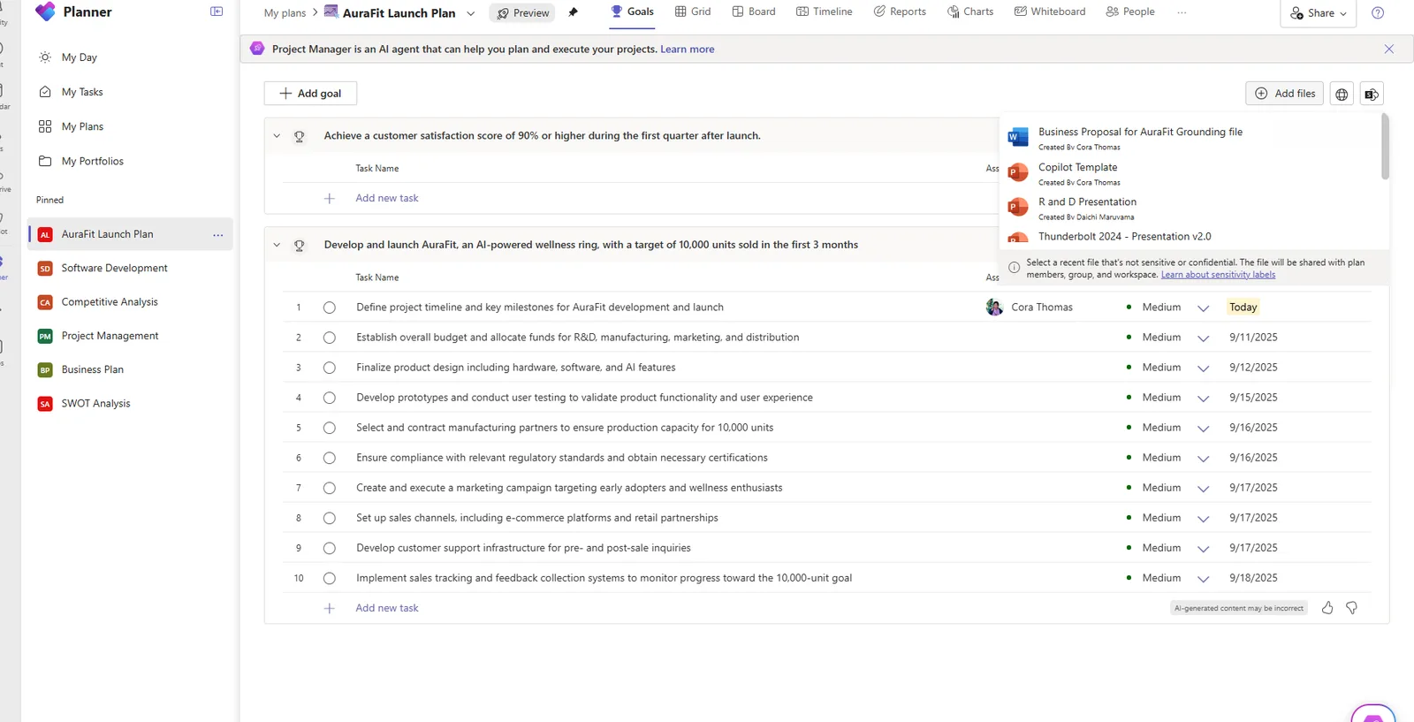Click the Cora Thomas assignee avatar
The height and width of the screenshot is (722, 1414).
994,308
